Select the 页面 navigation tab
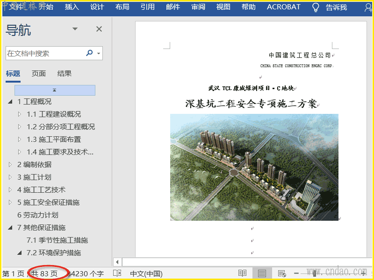The image size is (374, 280). pos(39,74)
